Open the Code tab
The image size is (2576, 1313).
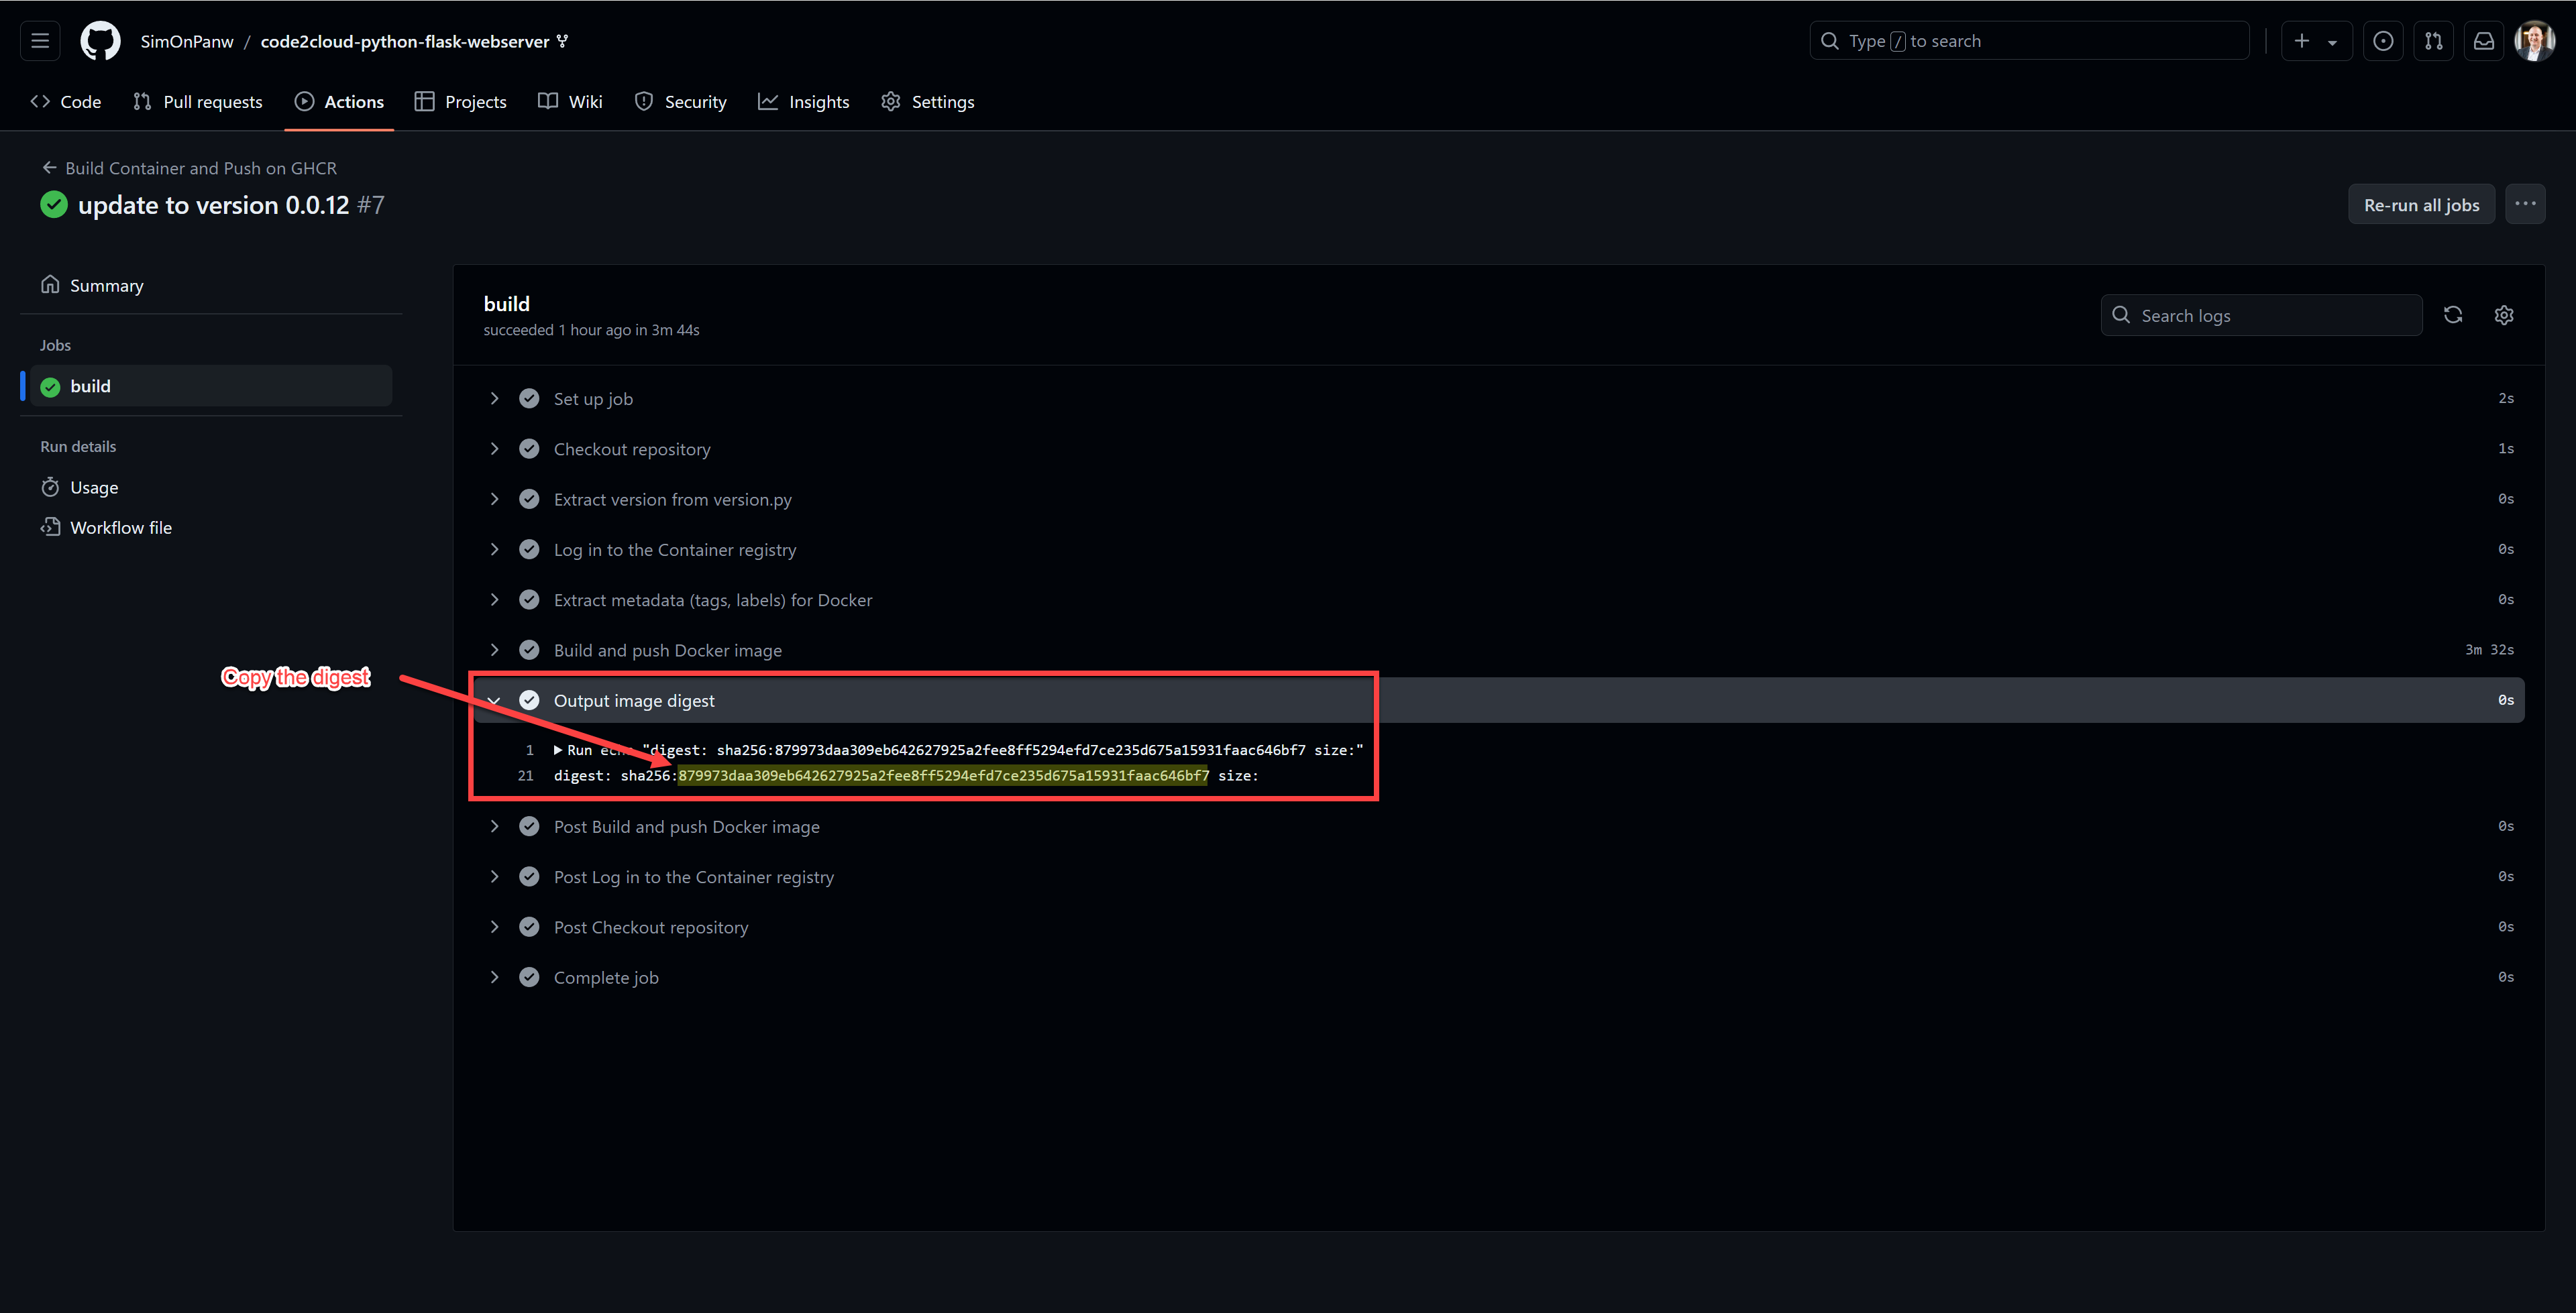click(66, 102)
